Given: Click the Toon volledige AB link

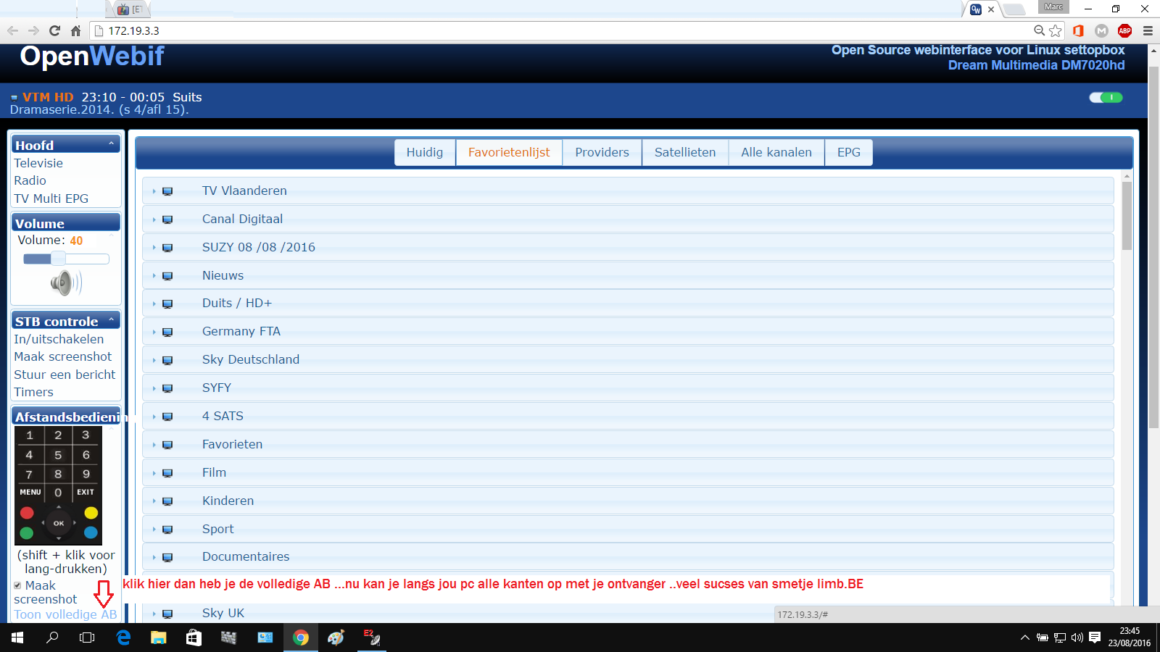Looking at the screenshot, I should pyautogui.click(x=65, y=614).
